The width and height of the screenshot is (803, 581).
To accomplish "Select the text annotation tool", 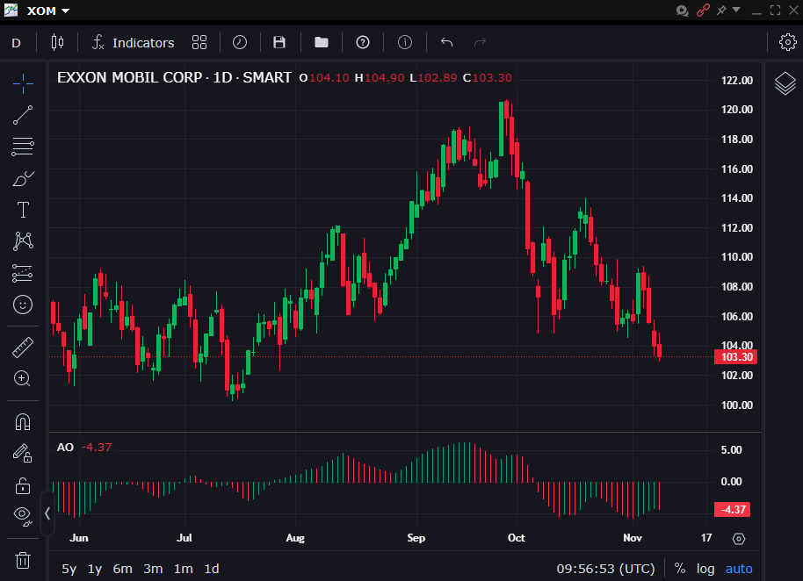I will pyautogui.click(x=23, y=210).
